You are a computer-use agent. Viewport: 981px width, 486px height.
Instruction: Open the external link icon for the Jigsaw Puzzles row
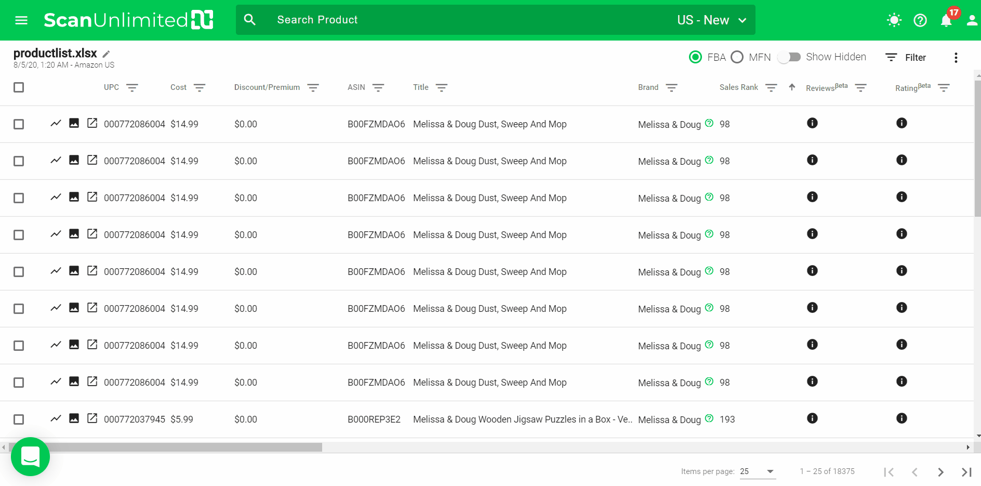point(92,418)
